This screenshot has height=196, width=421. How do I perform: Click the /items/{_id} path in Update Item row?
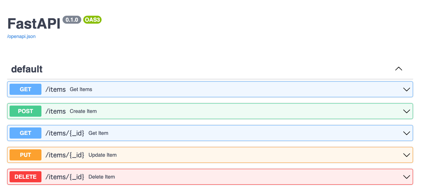pyautogui.click(x=65, y=155)
